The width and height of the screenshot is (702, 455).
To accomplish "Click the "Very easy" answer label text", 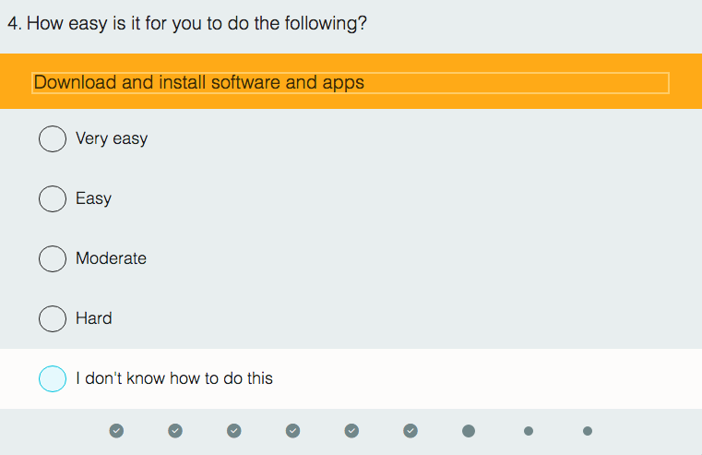I will 112,138.
